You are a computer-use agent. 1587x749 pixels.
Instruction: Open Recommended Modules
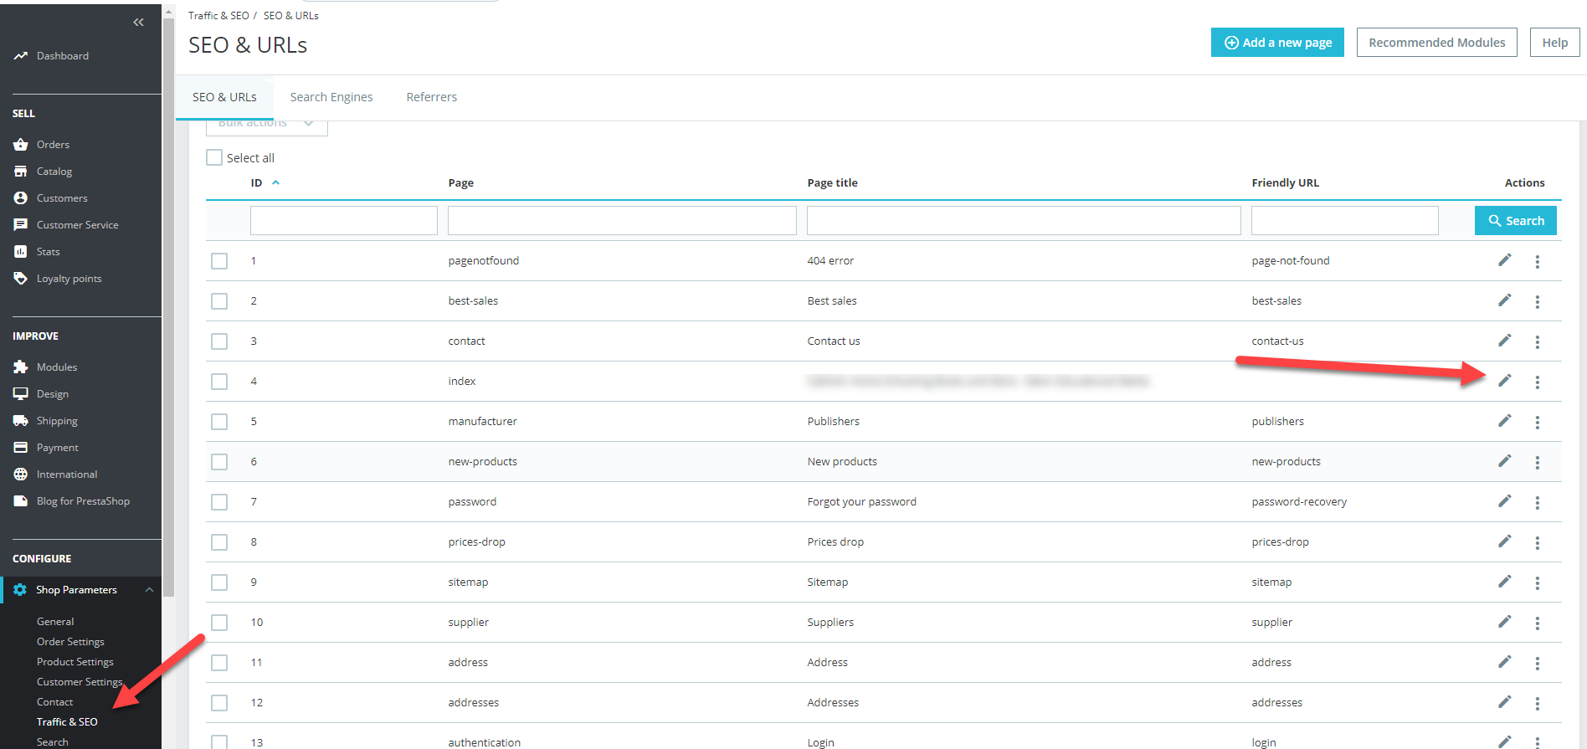[x=1436, y=43]
